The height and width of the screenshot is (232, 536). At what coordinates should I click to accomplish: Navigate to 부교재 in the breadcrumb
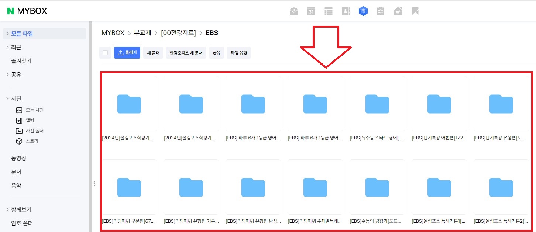pyautogui.click(x=142, y=33)
